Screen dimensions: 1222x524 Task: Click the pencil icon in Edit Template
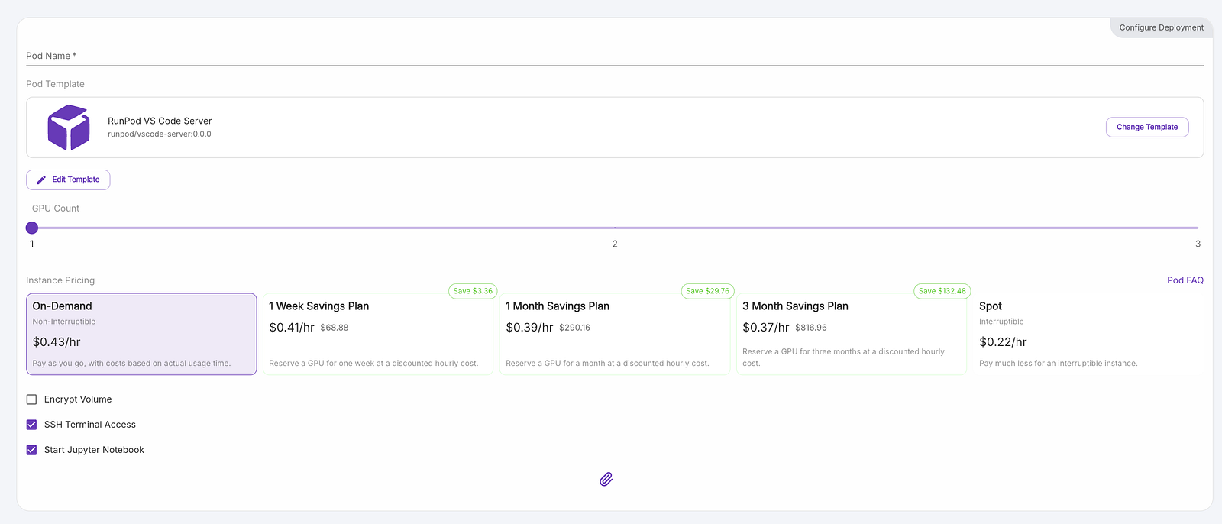pos(41,180)
